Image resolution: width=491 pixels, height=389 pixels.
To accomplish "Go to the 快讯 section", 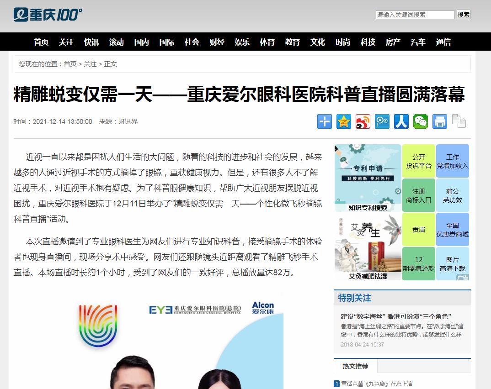I will coord(91,42).
